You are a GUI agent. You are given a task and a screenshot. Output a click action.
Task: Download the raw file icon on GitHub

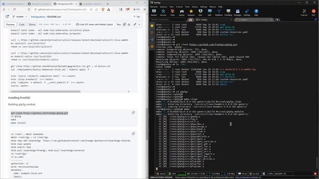pos(129,24)
